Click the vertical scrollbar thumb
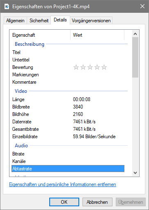Image resolution: width=149 pixels, height=210 pixels. [135, 57]
